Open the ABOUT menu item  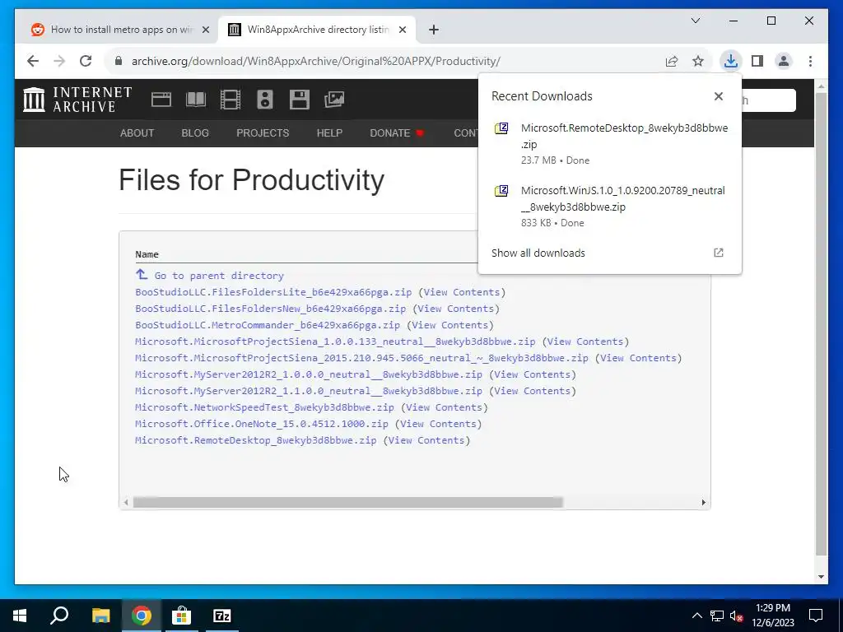(137, 132)
